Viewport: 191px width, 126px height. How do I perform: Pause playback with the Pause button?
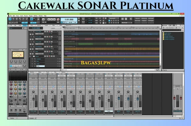52,19
